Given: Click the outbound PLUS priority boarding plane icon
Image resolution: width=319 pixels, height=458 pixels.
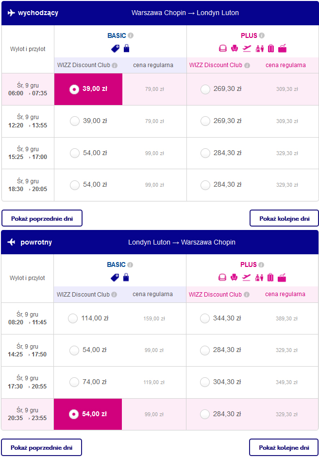Looking at the screenshot, I should point(247,49).
